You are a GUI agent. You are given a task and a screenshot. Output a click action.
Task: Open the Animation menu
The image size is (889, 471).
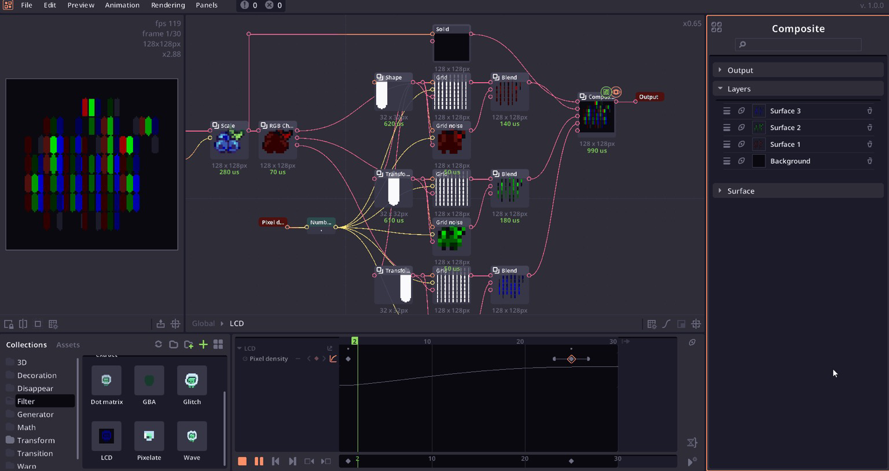coord(122,5)
